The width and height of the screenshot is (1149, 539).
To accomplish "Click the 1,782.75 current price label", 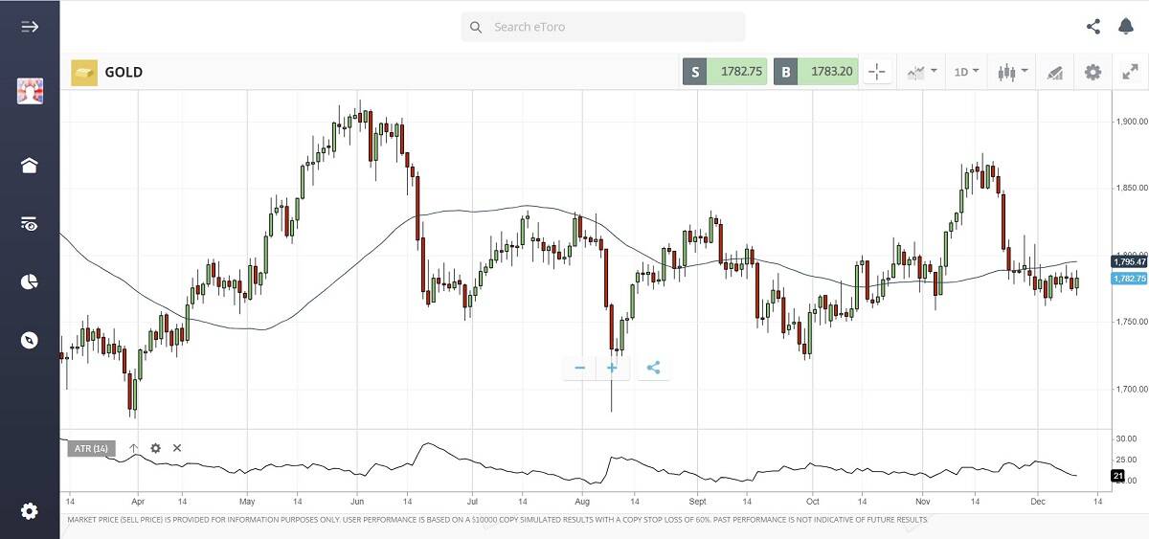I will point(1129,279).
